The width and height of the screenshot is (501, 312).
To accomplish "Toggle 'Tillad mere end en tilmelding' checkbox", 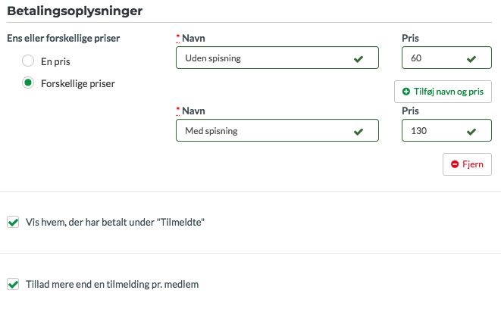I will point(13,284).
